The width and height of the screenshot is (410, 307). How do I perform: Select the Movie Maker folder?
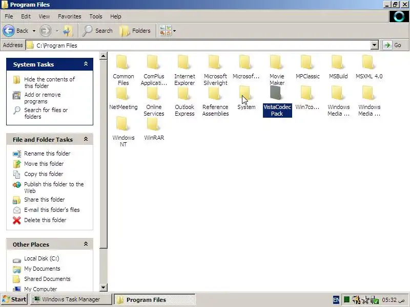click(277, 70)
